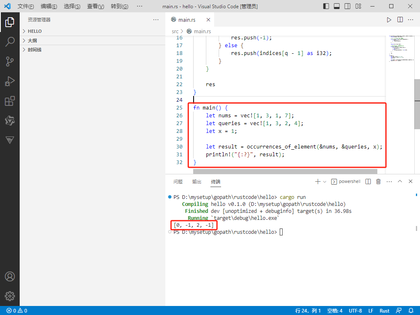Click line number 25 in gutter
The width and height of the screenshot is (420, 315).
tap(179, 108)
